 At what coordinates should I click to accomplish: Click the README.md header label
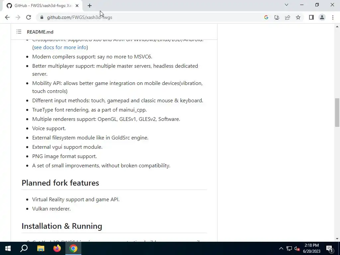(40, 32)
